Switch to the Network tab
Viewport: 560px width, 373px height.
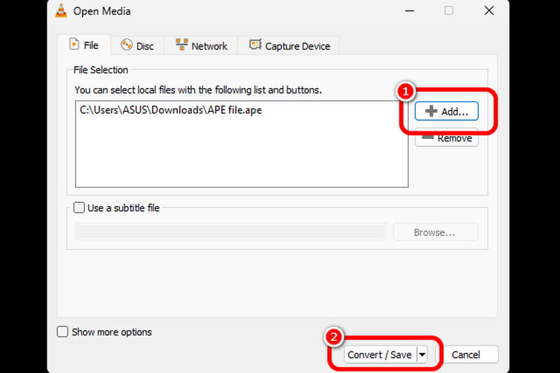coord(201,46)
